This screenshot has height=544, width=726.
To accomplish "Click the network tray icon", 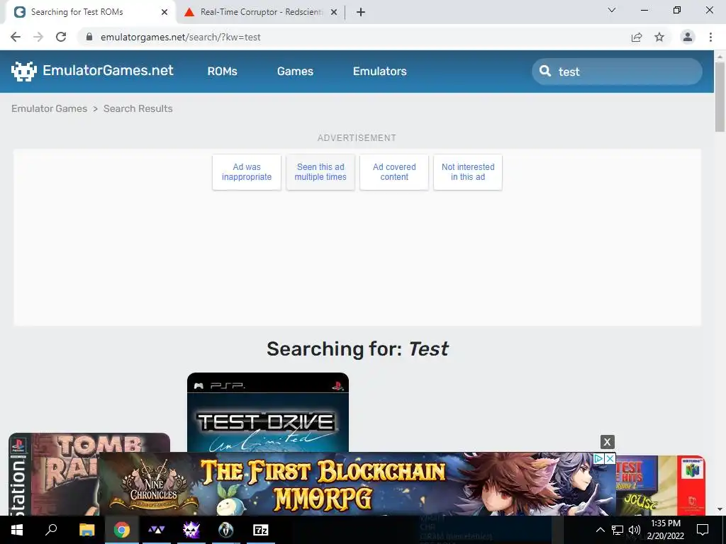I will pos(618,530).
